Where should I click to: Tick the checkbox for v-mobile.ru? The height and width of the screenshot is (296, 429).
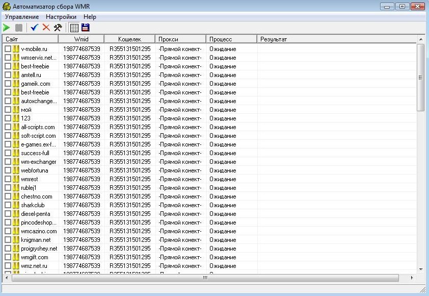tap(8, 49)
